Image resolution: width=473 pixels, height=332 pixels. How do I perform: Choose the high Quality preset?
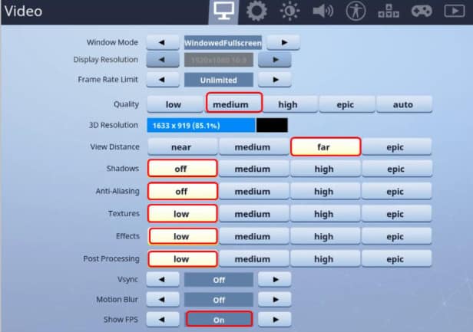pyautogui.click(x=288, y=104)
